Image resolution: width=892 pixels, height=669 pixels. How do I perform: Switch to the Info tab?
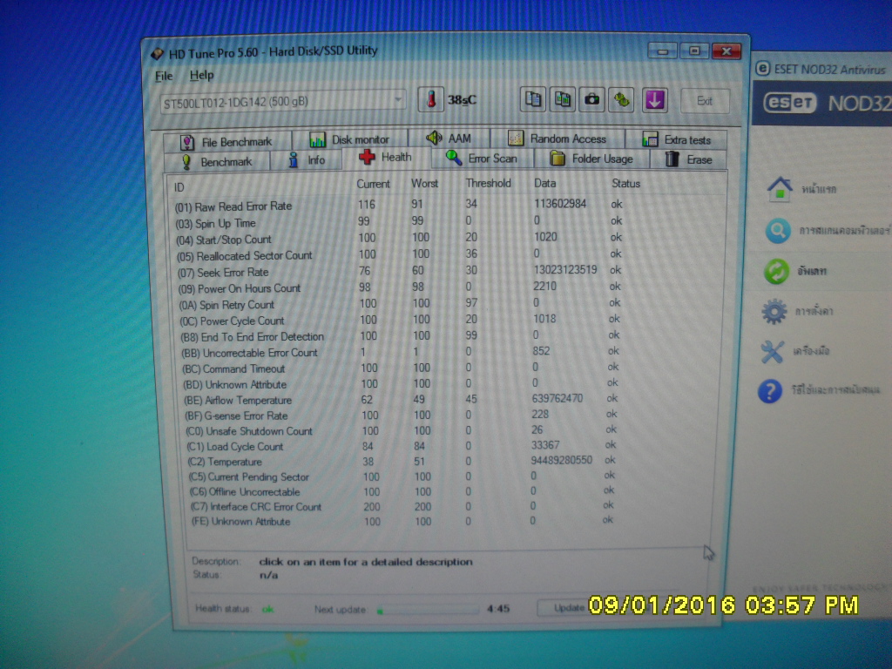point(306,160)
